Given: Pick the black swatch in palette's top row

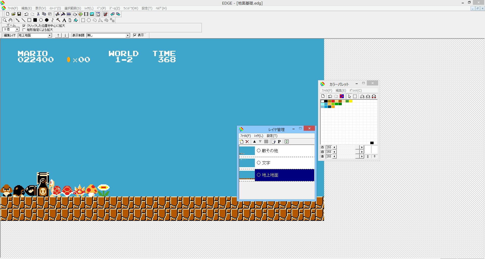Looking at the screenshot, I should coord(326,101).
